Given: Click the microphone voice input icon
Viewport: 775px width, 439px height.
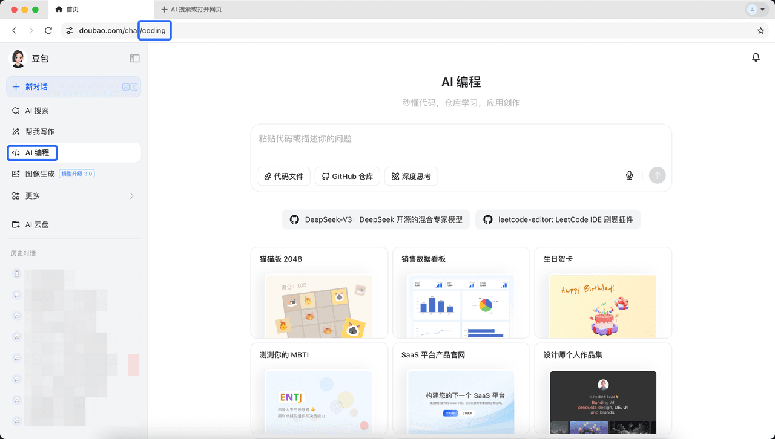Looking at the screenshot, I should [629, 175].
